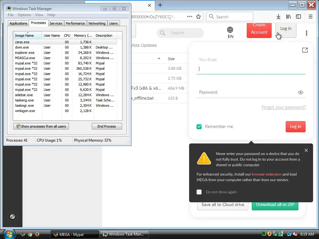Open the browser downloads arrow icon
Screen dimensions: 319x239
tap(278, 17)
